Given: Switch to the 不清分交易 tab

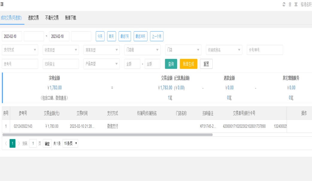Looking at the screenshot, I should click(52, 18).
